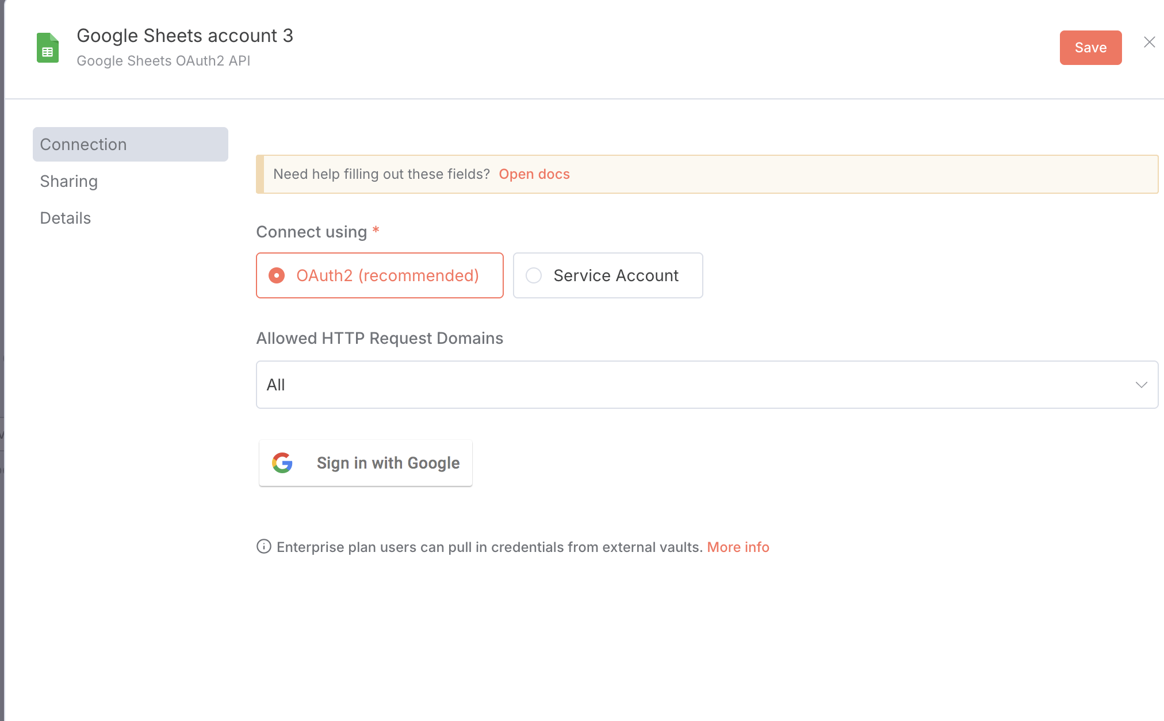1164x721 pixels.
Task: Click Sign in with Google button
Action: 366,463
